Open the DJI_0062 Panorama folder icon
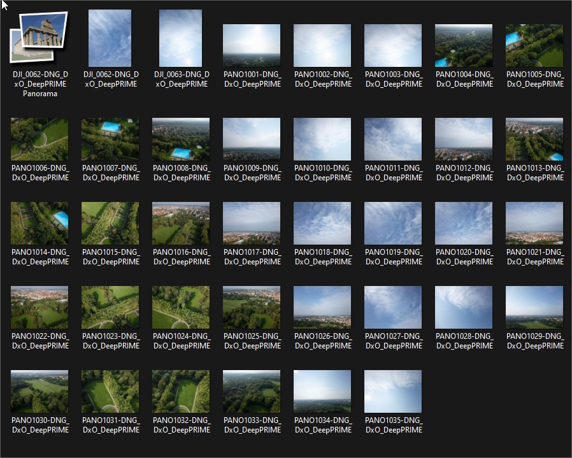The height and width of the screenshot is (458, 572). (39, 39)
